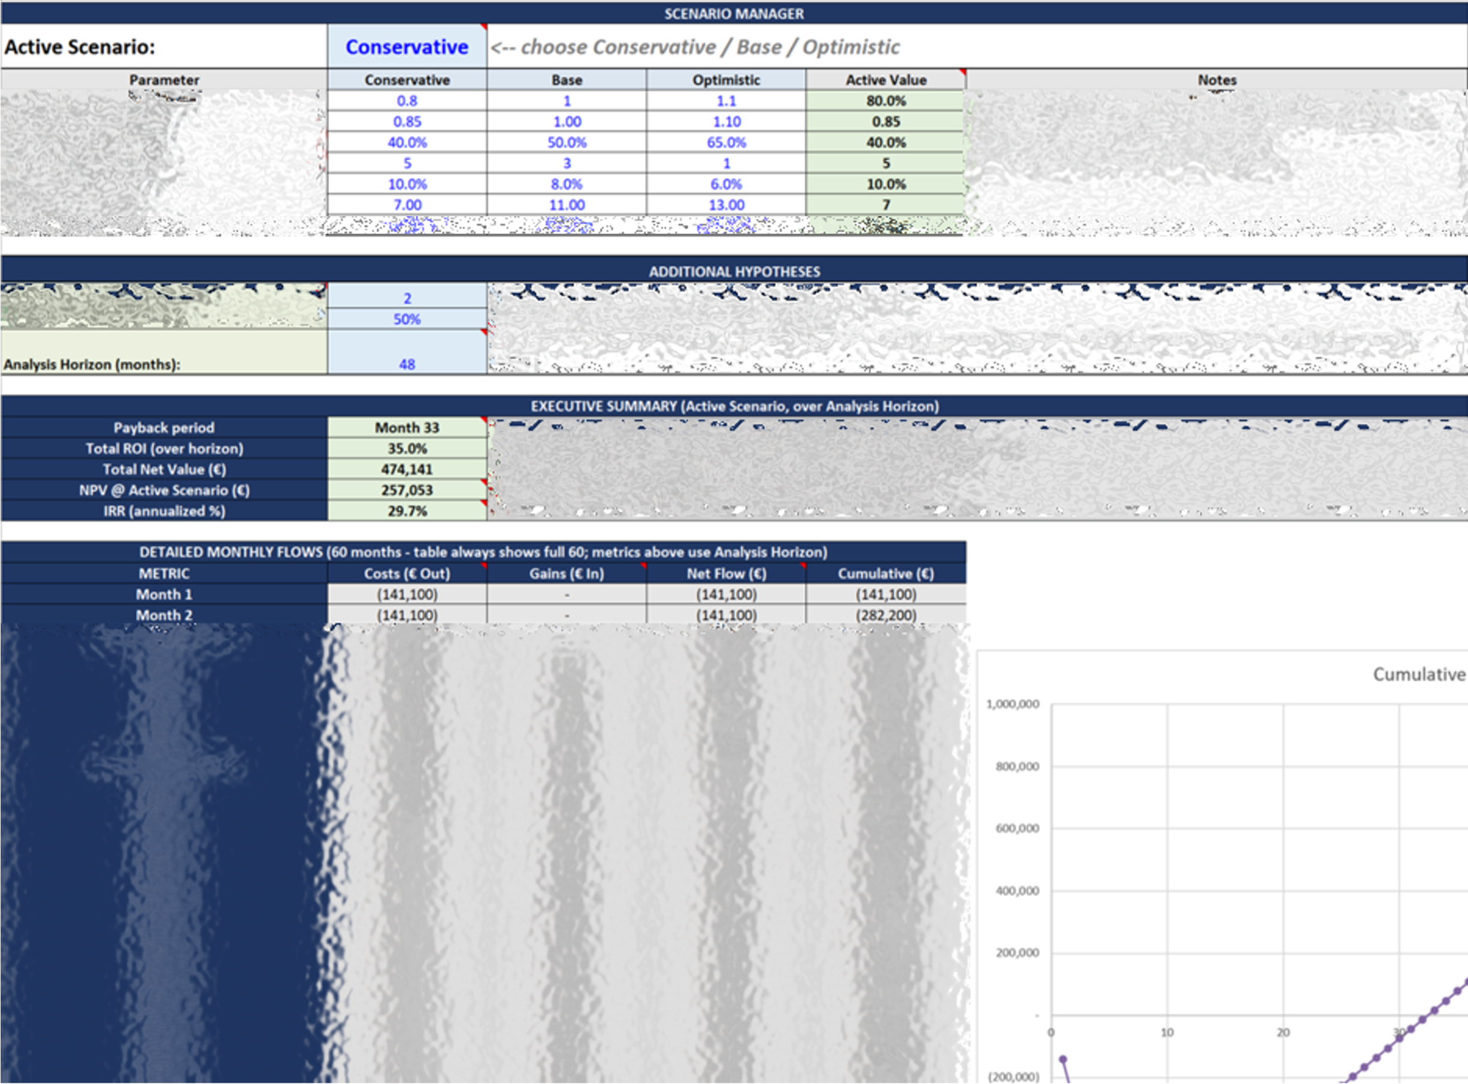Select the 'Parameter' column header
The width and height of the screenshot is (1468, 1084).
[164, 80]
